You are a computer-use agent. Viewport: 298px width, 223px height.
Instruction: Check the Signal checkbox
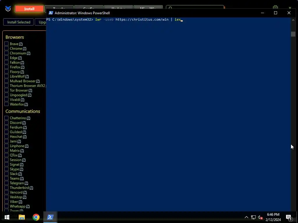(x=6, y=164)
